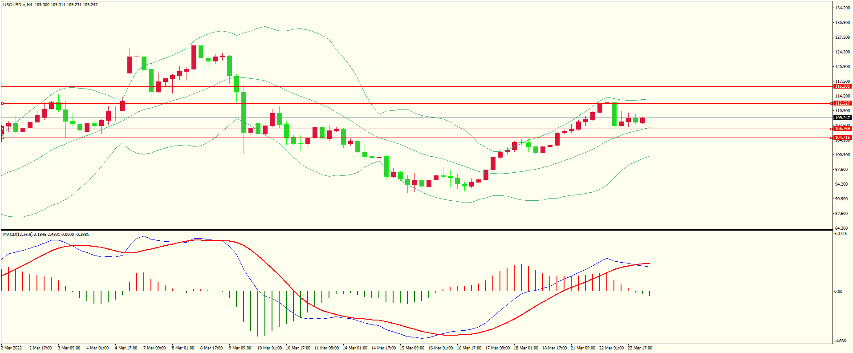This screenshot has height=353, width=853.
Task: Click the 8 Mar 01:00 time label
Action: (x=183, y=348)
